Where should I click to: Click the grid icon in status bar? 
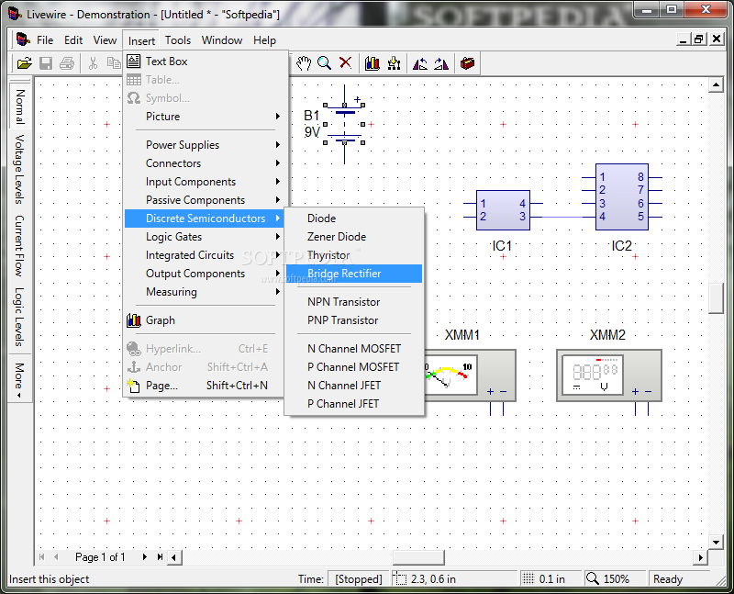528,579
